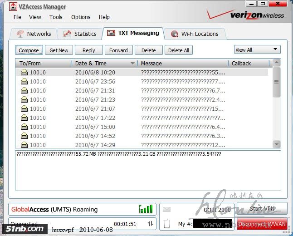Click the battery status icon
The width and height of the screenshot is (293, 236).
pyautogui.click(x=166, y=223)
